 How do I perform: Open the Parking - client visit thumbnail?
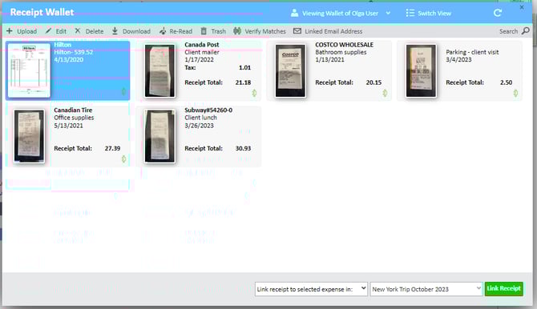(421, 70)
